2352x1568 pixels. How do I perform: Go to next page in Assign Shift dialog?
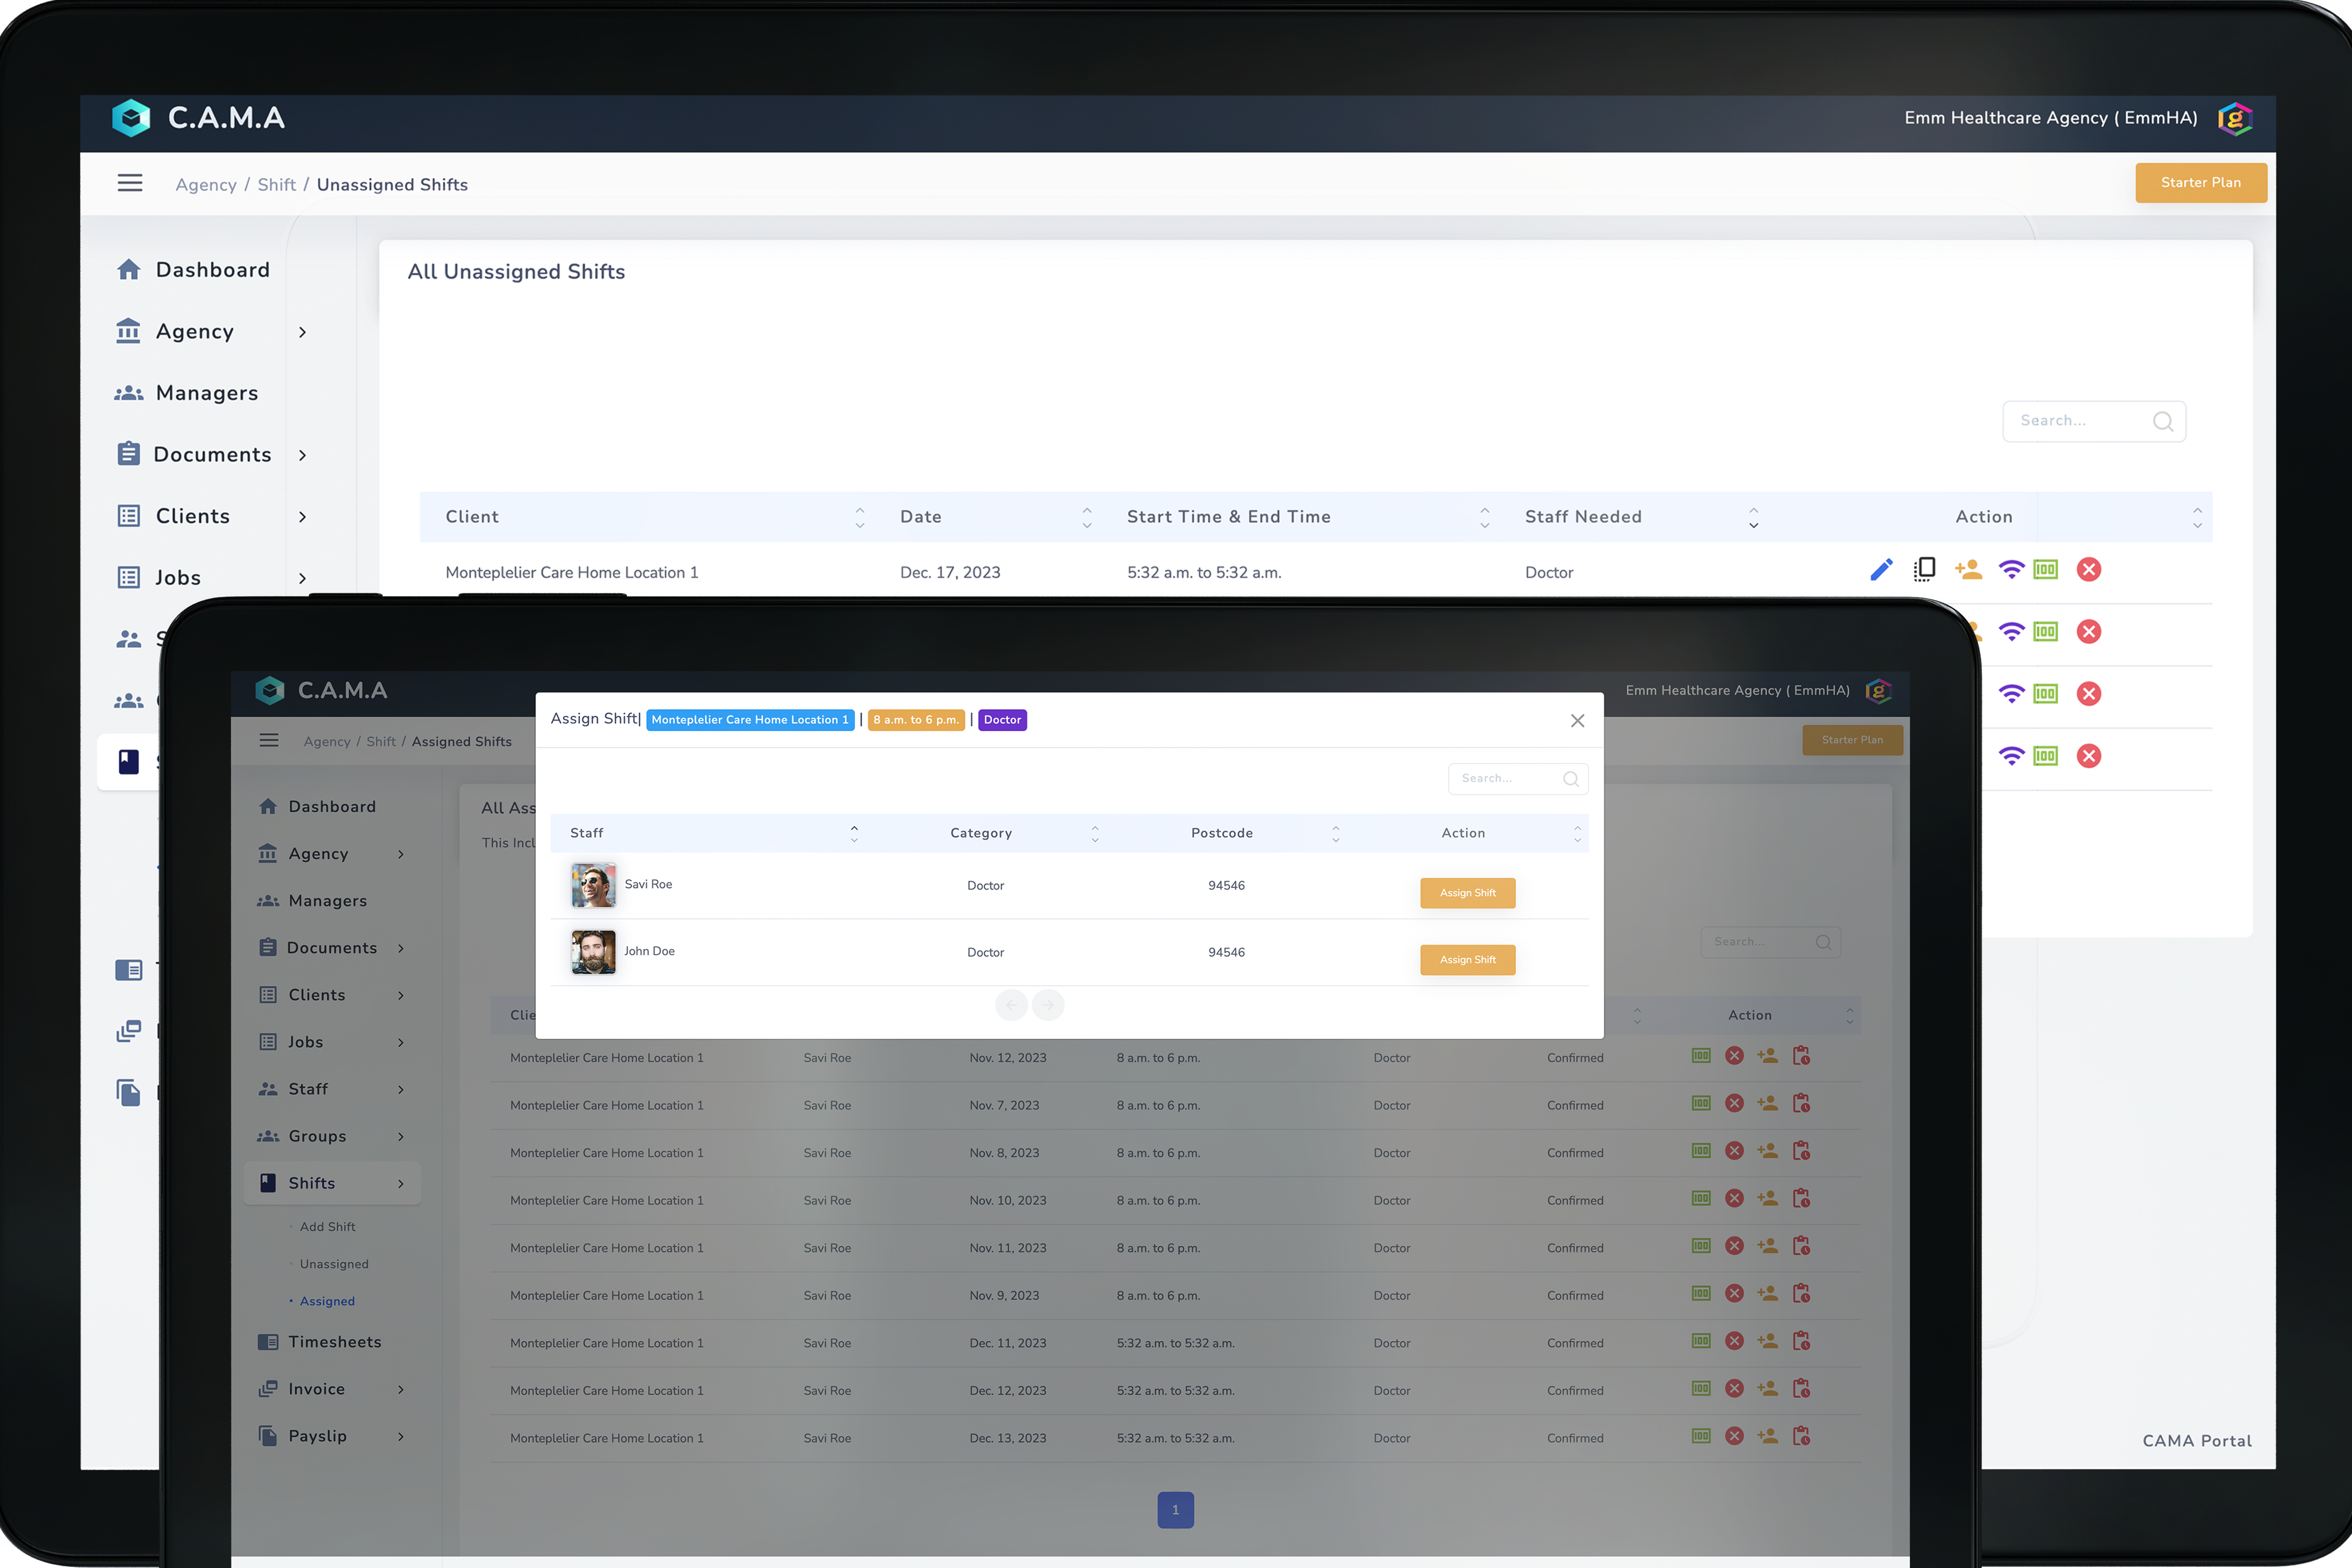point(1048,1004)
